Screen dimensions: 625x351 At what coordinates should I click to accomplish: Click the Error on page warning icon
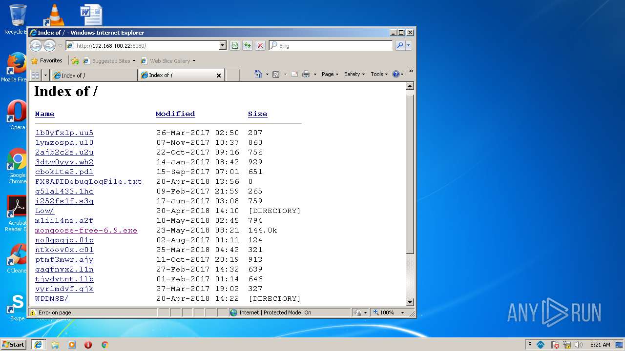click(33, 312)
